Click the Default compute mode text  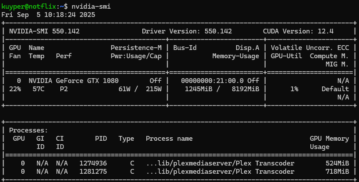pos(335,89)
